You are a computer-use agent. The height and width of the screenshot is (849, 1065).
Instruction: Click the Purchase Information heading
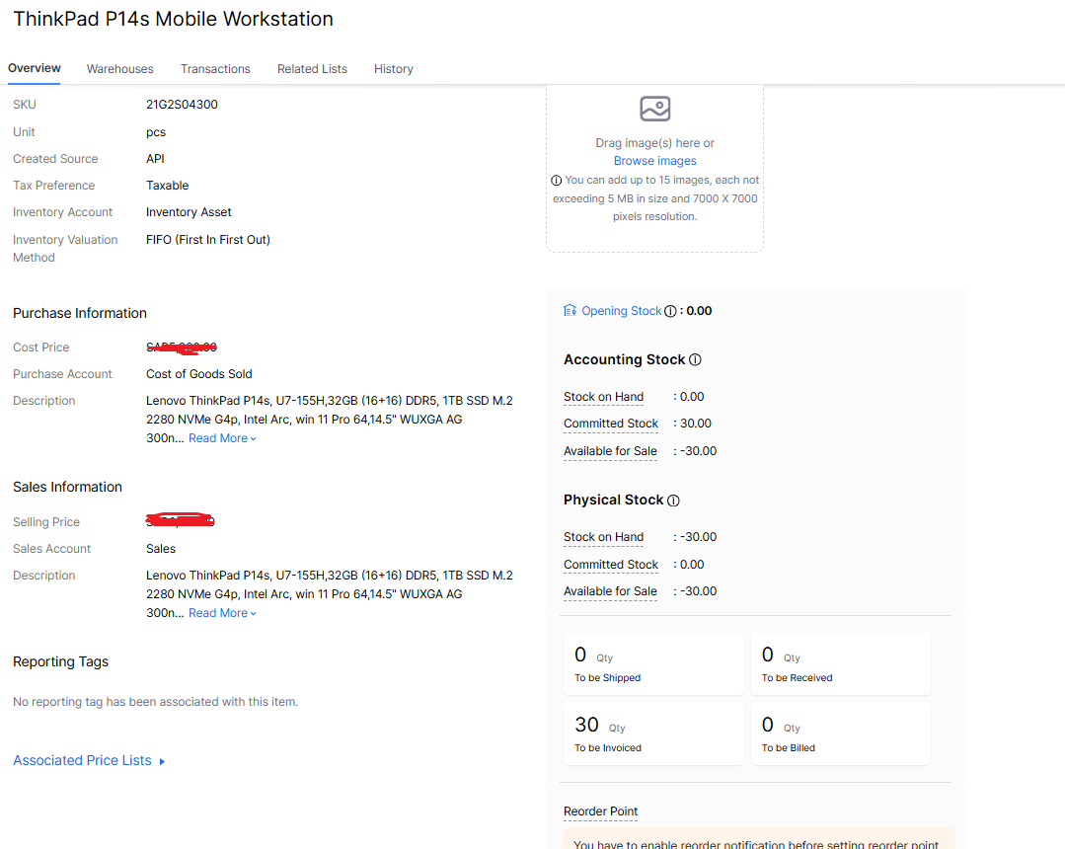coord(80,313)
